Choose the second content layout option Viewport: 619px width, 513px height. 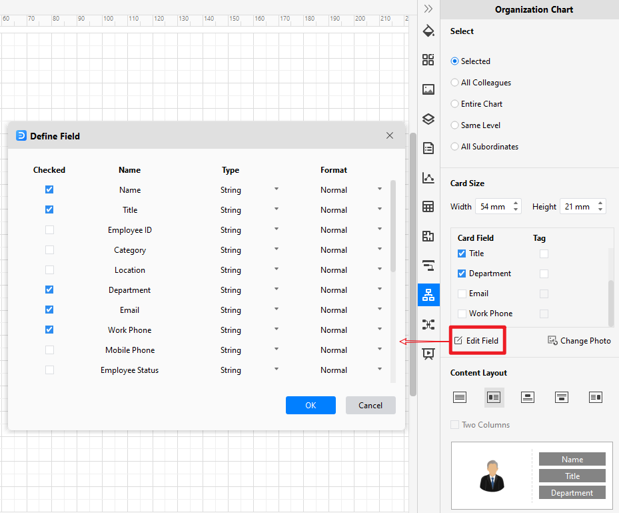(x=494, y=397)
